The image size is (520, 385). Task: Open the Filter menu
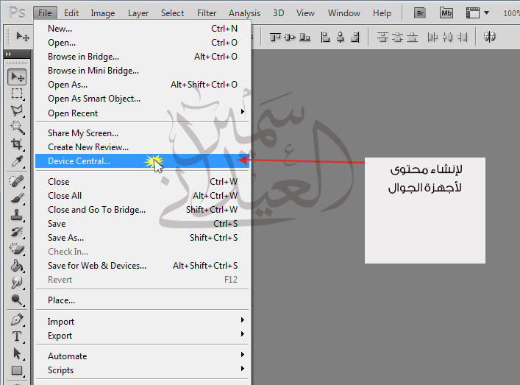point(207,13)
